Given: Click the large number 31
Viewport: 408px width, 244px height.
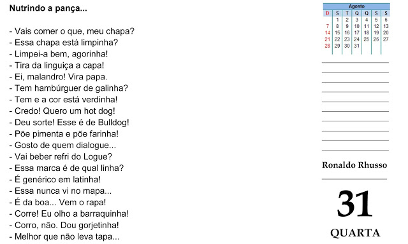Looking at the screenshot, I should (354, 203).
